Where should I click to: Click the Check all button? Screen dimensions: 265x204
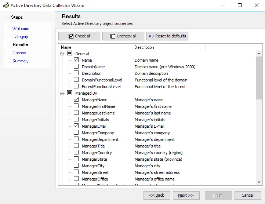click(x=79, y=36)
